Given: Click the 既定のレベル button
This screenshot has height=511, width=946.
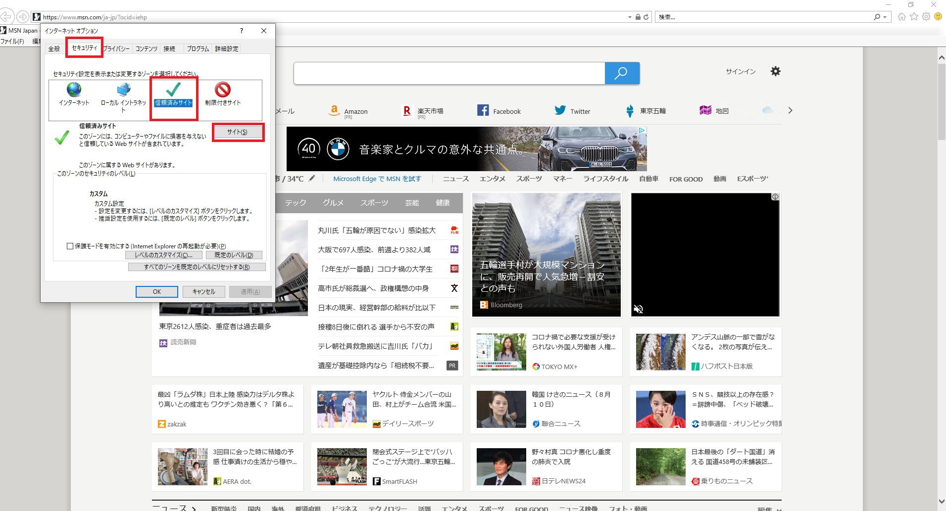Looking at the screenshot, I should (x=234, y=255).
